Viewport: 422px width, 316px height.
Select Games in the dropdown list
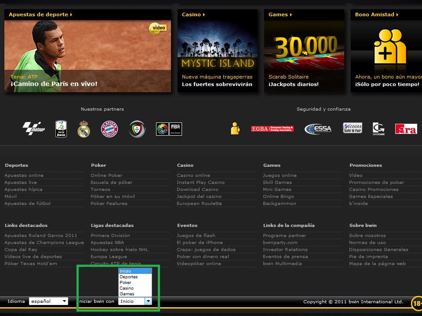[x=135, y=294]
